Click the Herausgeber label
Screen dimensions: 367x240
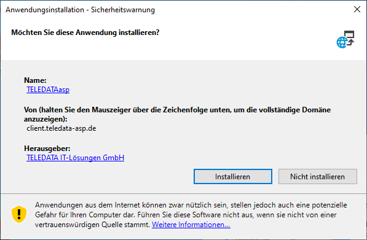pyautogui.click(x=47, y=149)
